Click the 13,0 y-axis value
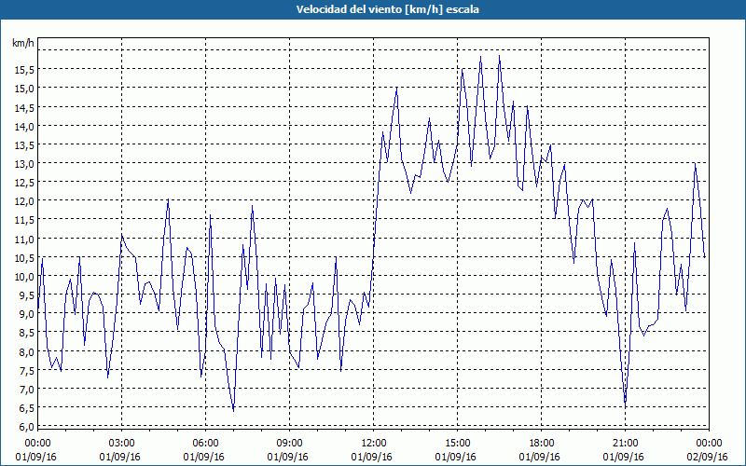 [24, 164]
